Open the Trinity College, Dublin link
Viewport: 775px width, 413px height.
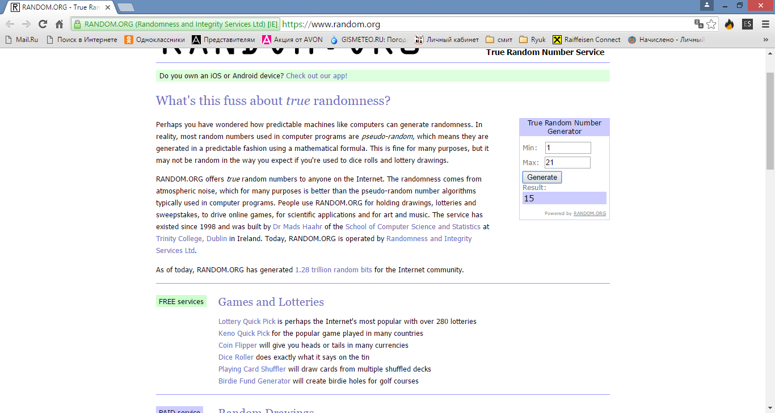192,238
